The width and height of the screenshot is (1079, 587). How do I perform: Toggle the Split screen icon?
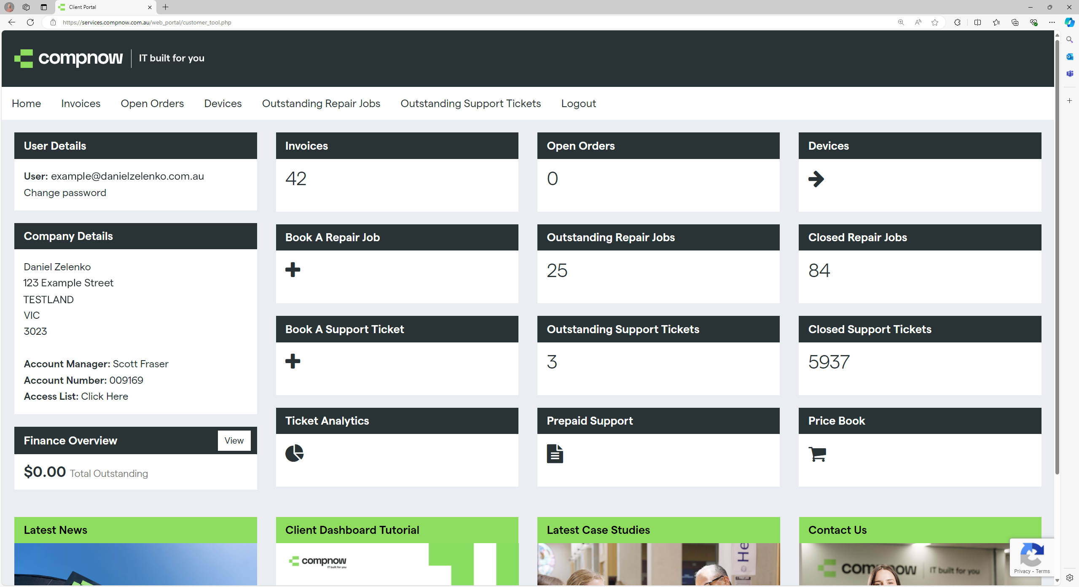click(977, 22)
